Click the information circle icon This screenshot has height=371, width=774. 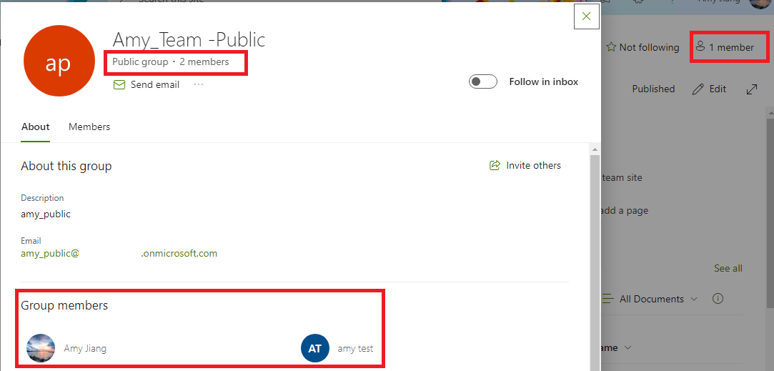[718, 298]
